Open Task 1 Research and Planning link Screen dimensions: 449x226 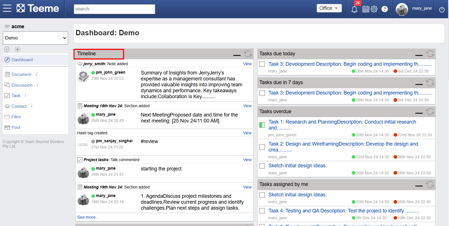pyautogui.click(x=342, y=125)
